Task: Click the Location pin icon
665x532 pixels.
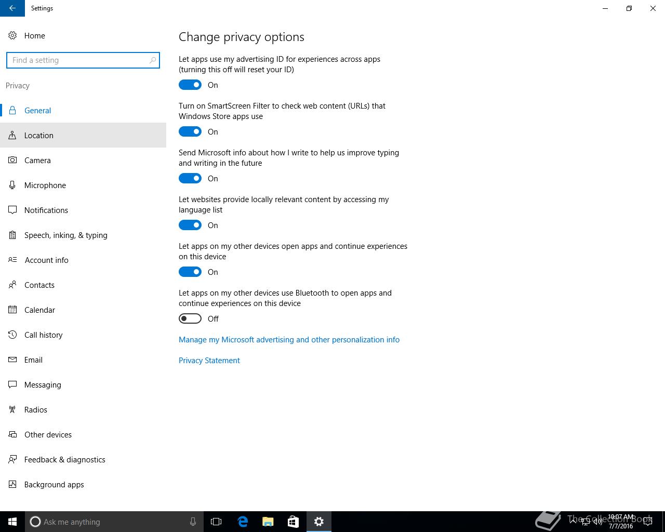Action: point(12,135)
